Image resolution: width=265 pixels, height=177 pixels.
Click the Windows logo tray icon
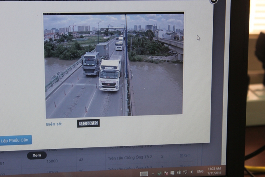[x=172, y=173]
